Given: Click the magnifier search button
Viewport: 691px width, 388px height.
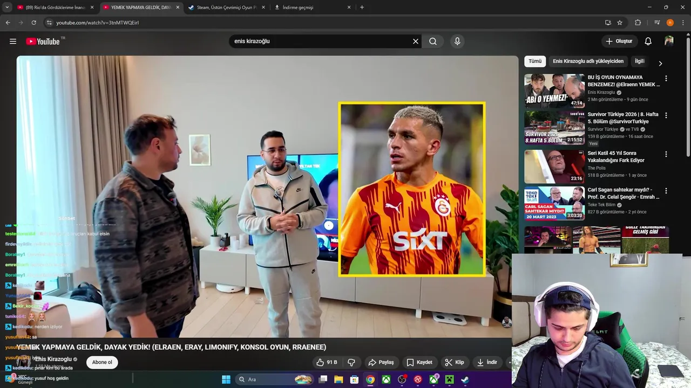Looking at the screenshot, I should click(433, 41).
